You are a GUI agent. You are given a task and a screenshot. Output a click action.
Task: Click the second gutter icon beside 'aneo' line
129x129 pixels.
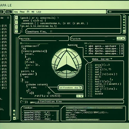click(x=16, y=22)
